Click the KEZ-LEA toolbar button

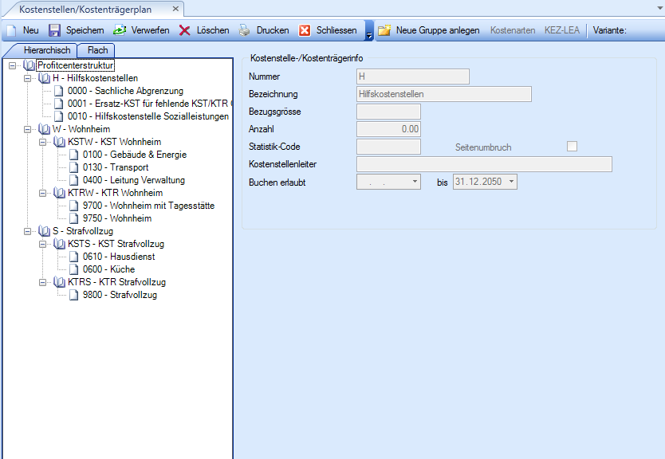562,30
